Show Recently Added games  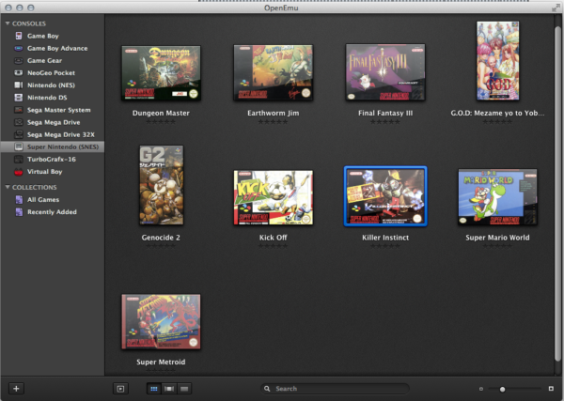(52, 212)
